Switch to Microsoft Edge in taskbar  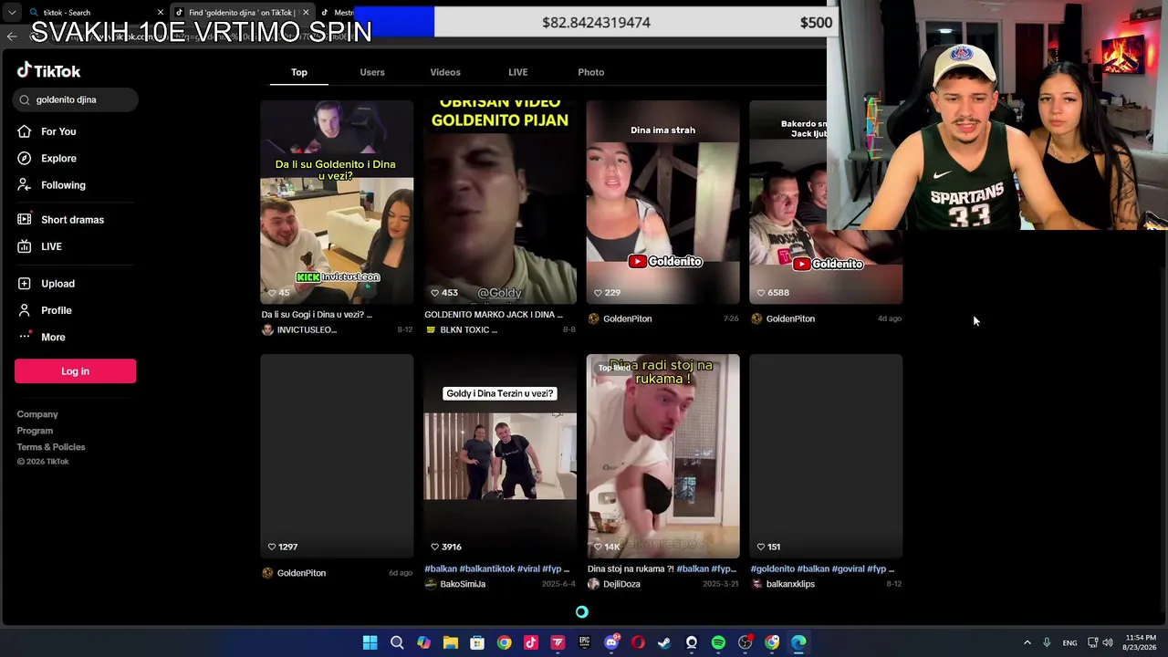point(798,642)
